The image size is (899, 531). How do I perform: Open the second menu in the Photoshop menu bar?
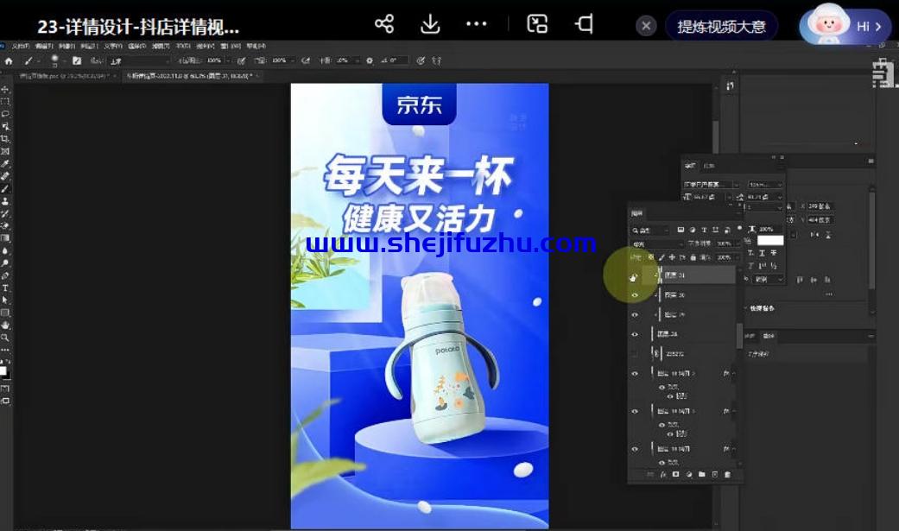[x=43, y=46]
